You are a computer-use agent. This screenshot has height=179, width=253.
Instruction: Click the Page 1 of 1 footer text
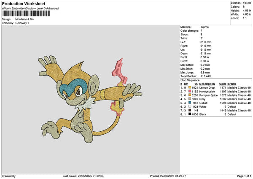pyautogui.click(x=244, y=176)
